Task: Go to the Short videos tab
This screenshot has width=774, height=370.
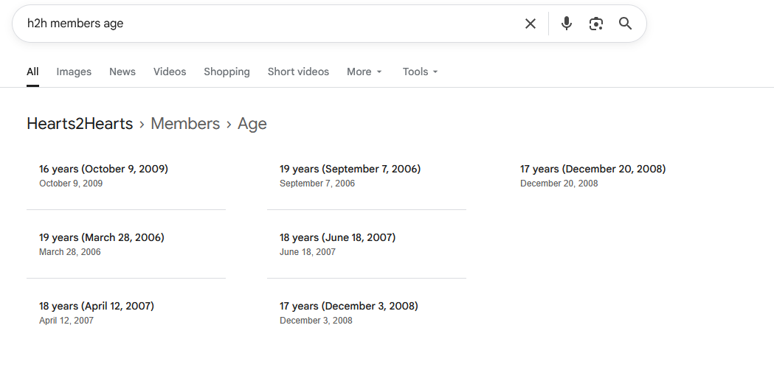Action: click(298, 72)
